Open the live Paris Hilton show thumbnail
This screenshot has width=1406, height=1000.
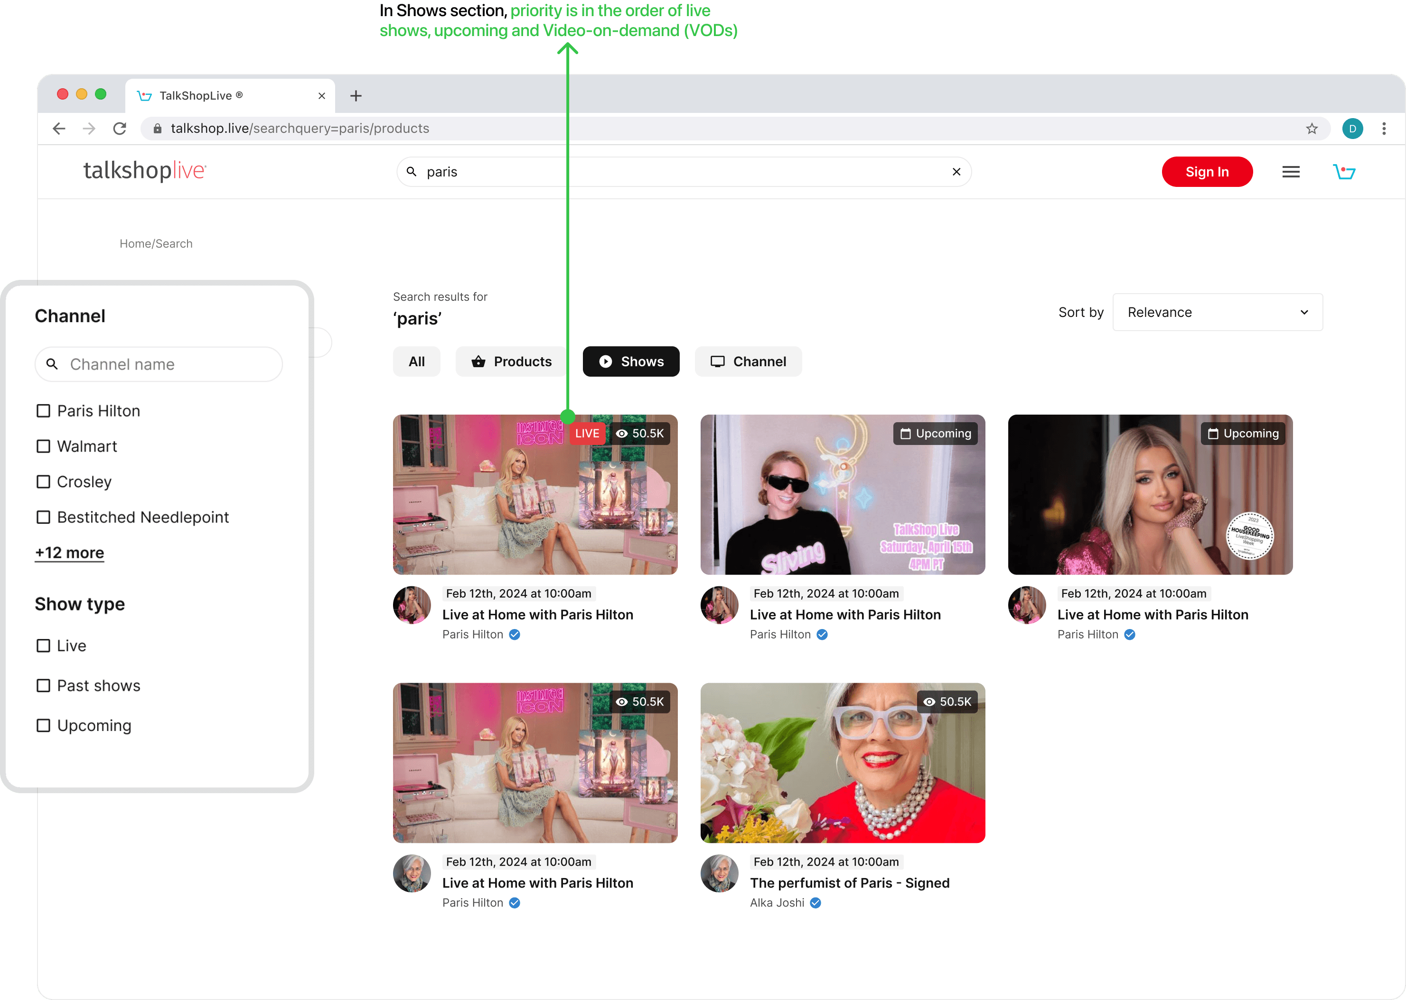pos(535,494)
